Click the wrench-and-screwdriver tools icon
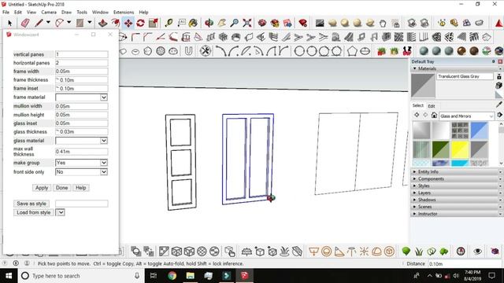Screen dimensions: 504x283 [205, 51]
